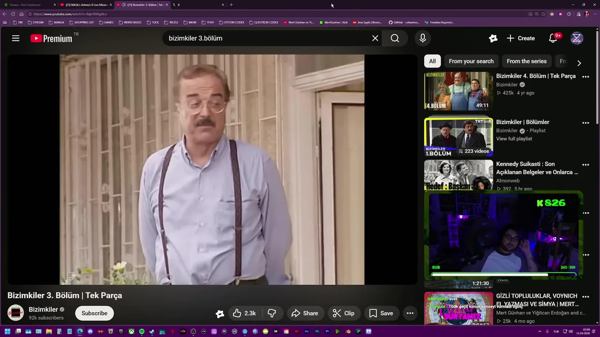Click the browser address bar URL
Screen dimensions: 600x337
pos(70,14)
